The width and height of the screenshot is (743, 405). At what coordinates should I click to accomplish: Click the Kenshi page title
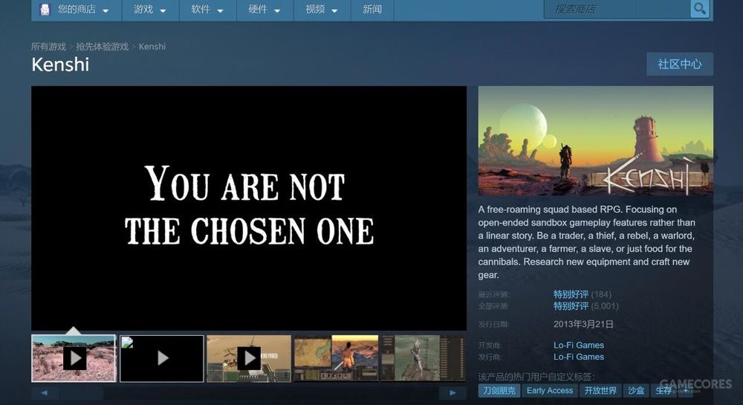click(x=60, y=65)
